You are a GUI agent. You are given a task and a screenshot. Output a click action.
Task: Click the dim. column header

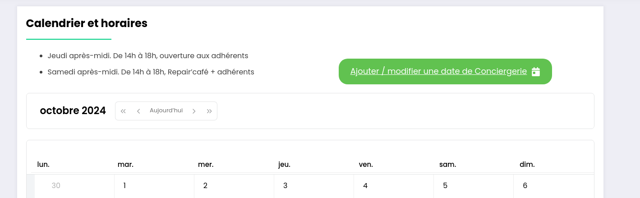coord(527,165)
